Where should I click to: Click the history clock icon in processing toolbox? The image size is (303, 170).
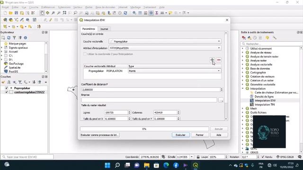click(x=255, y=38)
